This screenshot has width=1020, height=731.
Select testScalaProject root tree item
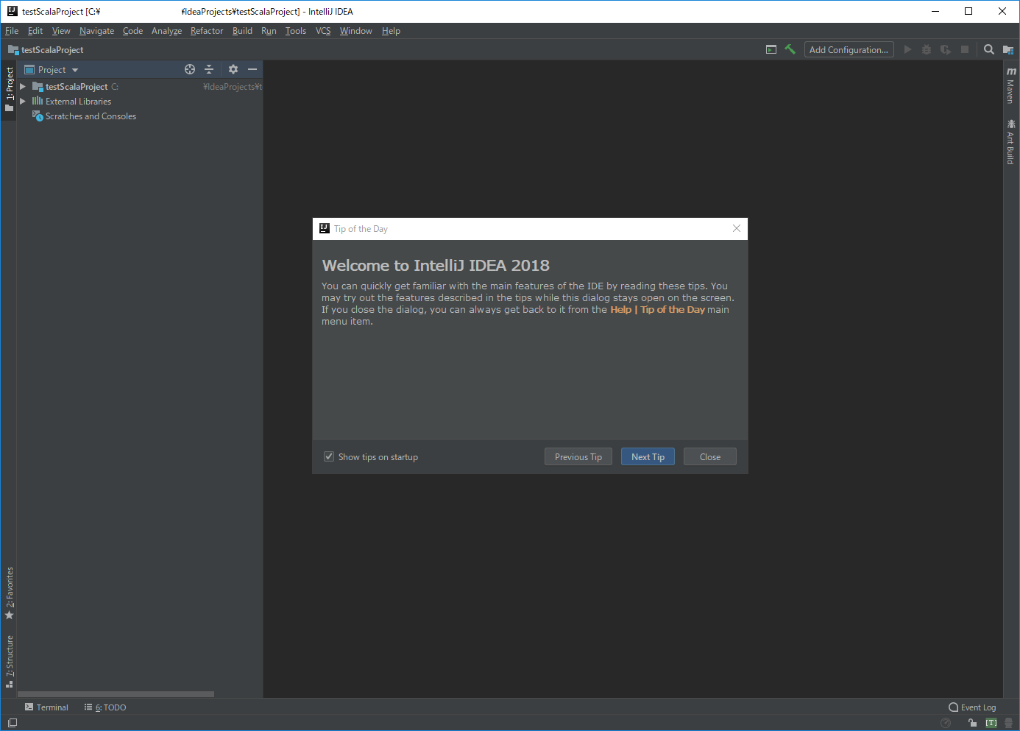point(77,87)
